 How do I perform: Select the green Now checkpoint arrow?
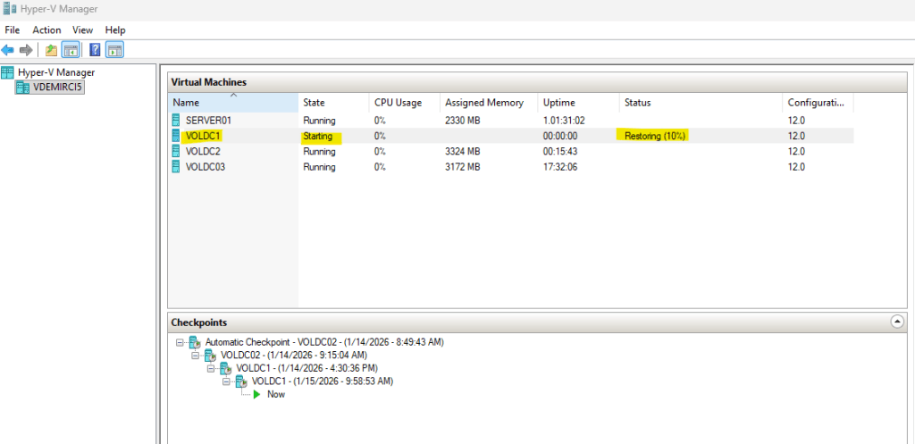[x=256, y=394]
